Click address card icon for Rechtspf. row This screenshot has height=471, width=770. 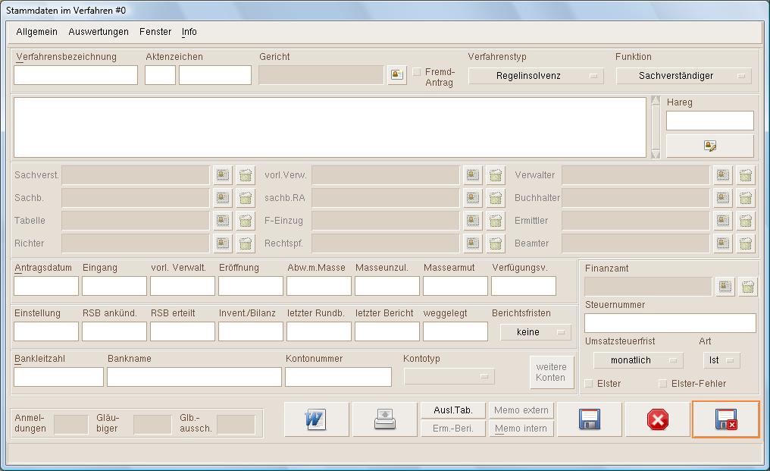click(x=473, y=243)
